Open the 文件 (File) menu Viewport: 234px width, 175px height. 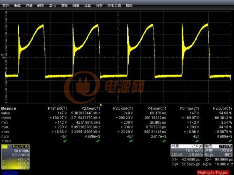[6, 6]
